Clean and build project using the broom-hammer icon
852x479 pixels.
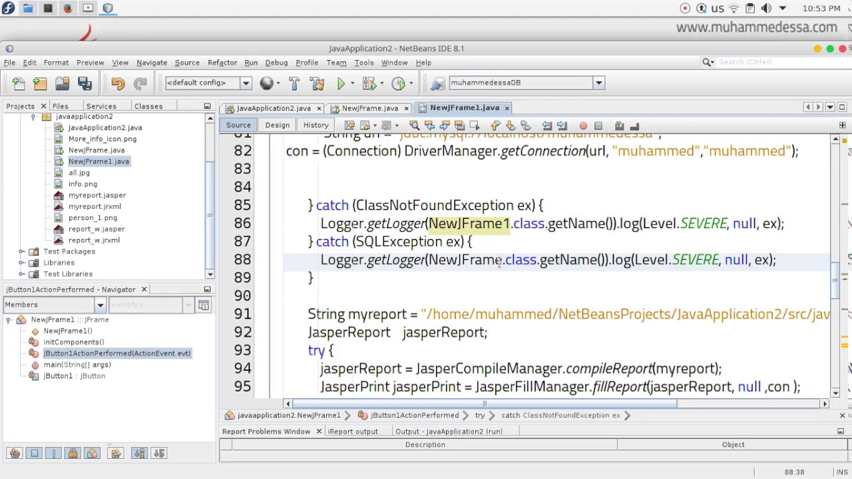(317, 82)
